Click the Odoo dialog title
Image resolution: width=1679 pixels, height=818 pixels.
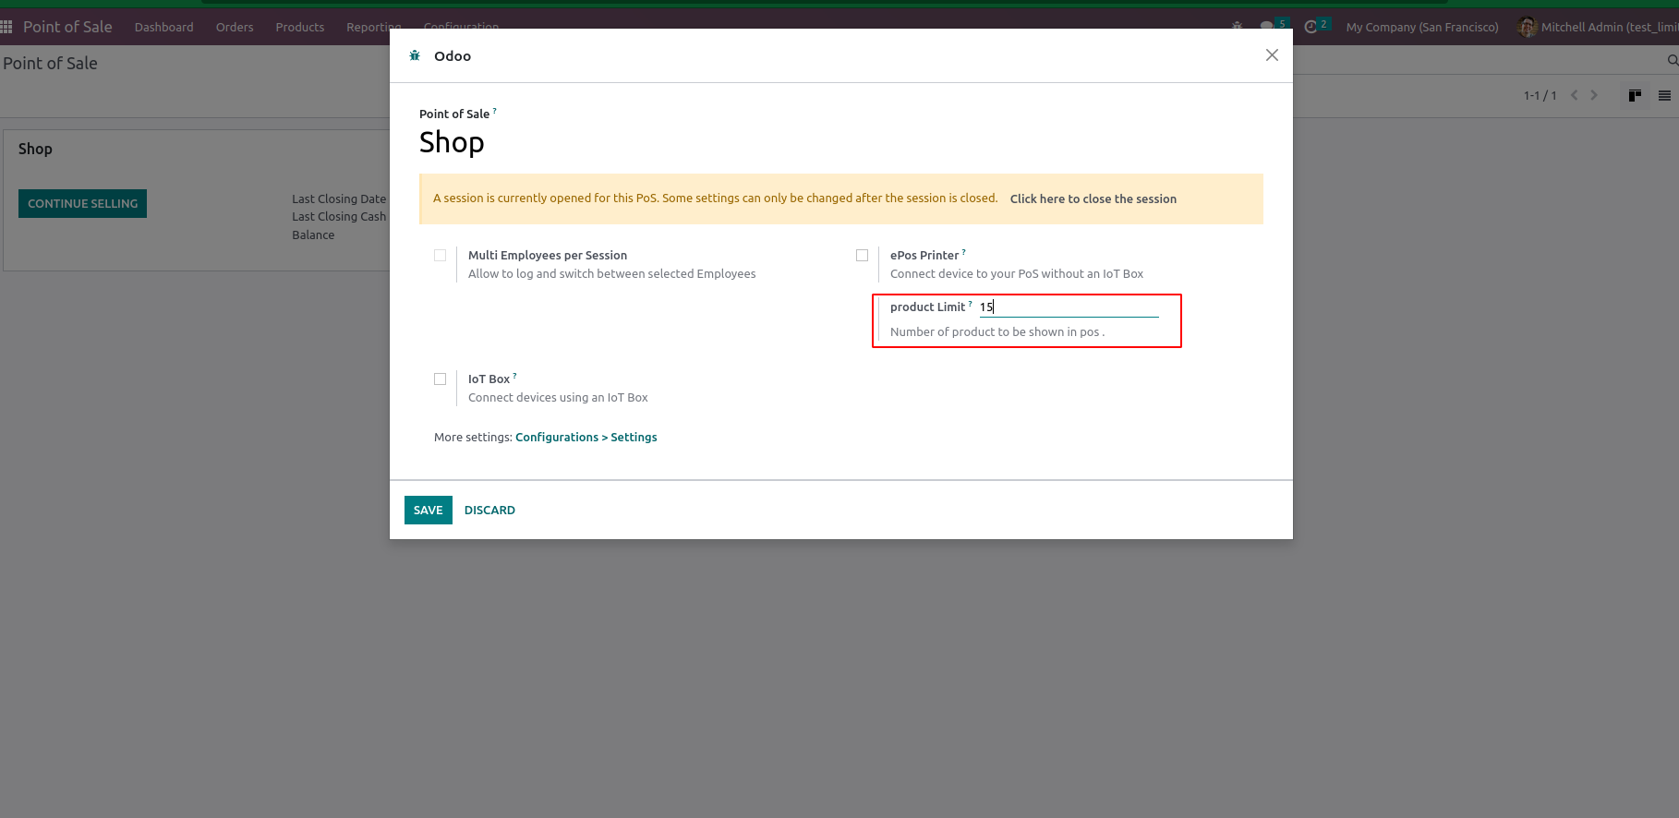[x=453, y=56]
